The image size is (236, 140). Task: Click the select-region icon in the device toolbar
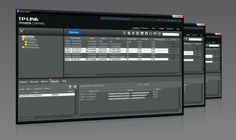(124, 33)
